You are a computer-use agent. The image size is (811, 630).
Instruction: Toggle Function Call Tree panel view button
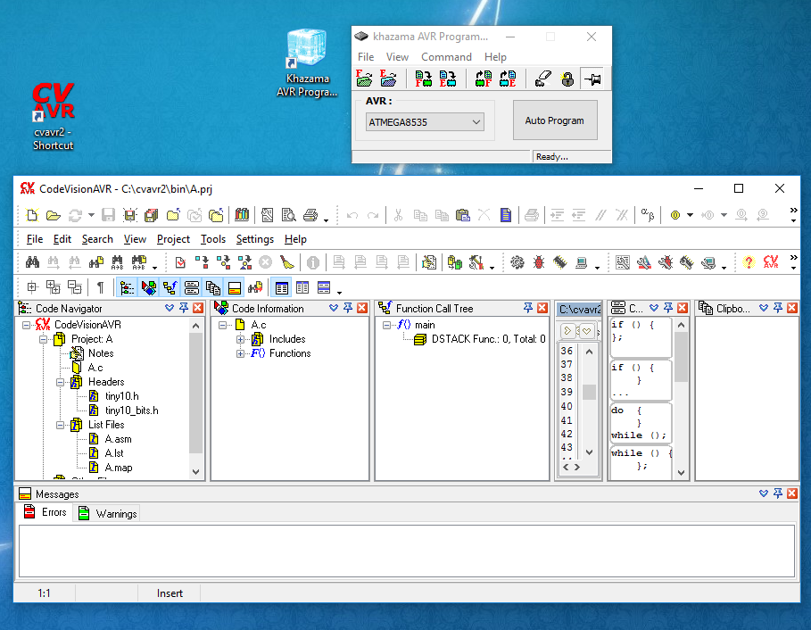click(170, 287)
